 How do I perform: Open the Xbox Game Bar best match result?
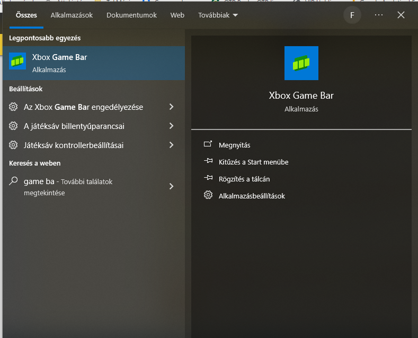pos(94,63)
